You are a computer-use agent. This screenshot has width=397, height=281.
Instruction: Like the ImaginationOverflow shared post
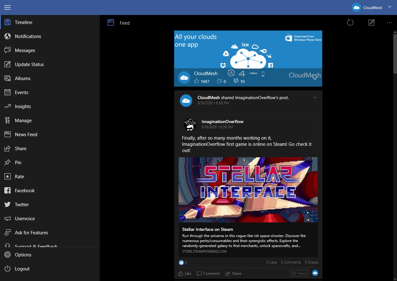click(184, 273)
